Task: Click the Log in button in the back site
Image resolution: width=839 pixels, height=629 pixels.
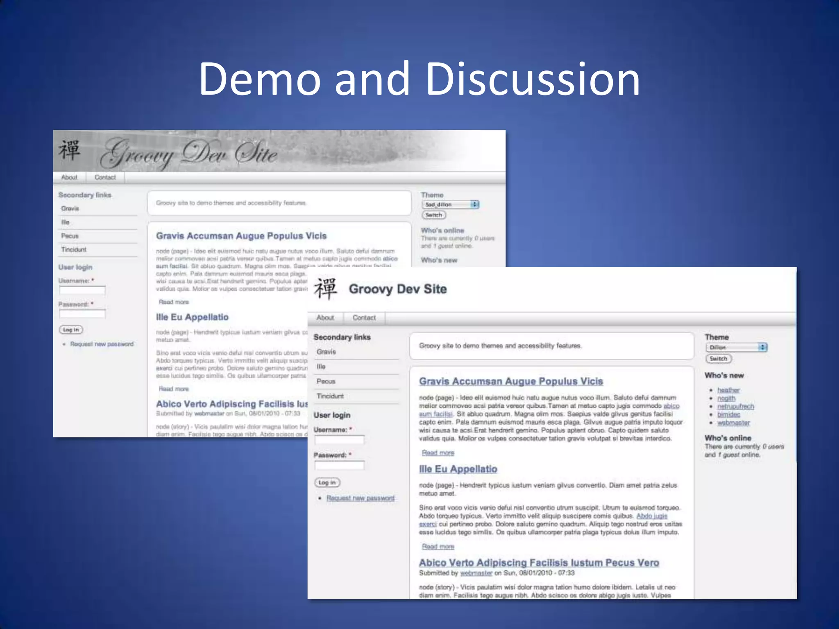Action: 71,330
